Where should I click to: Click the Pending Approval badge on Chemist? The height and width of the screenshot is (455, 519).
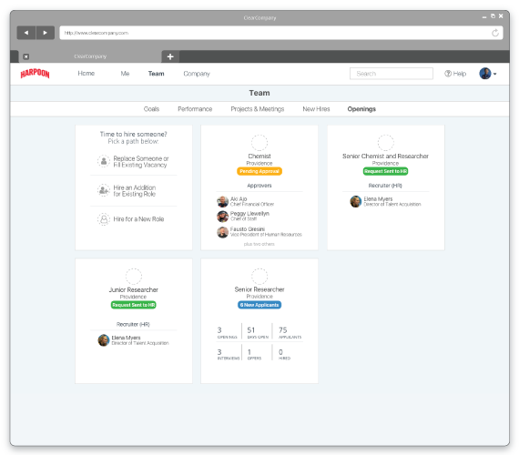pyautogui.click(x=259, y=171)
